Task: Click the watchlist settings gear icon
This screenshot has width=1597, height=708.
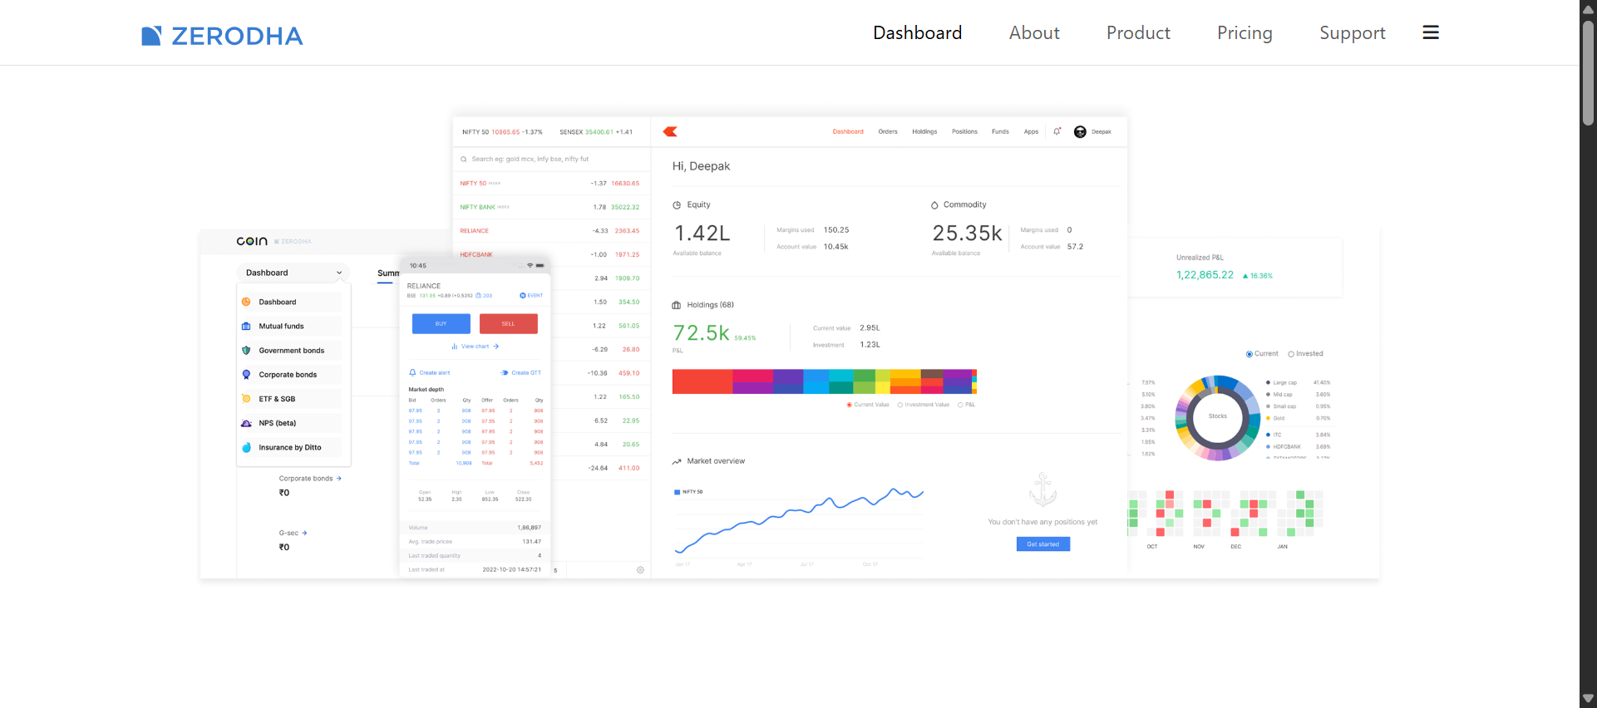Action: (640, 570)
